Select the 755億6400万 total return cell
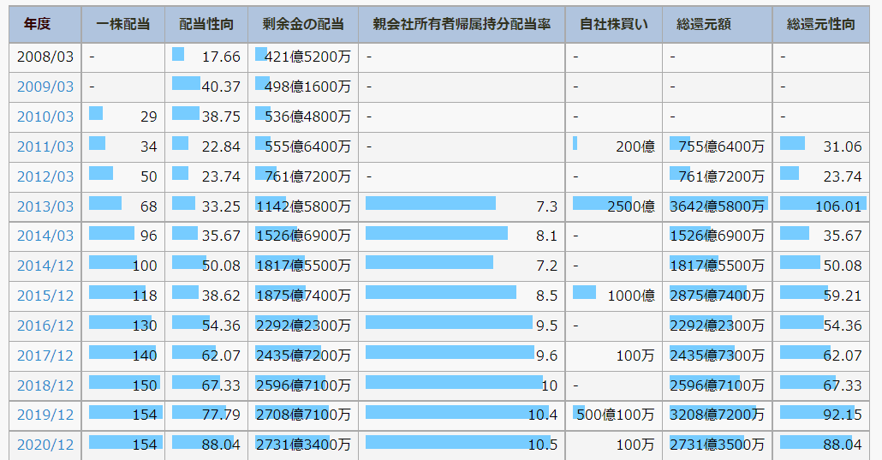 [x=718, y=146]
